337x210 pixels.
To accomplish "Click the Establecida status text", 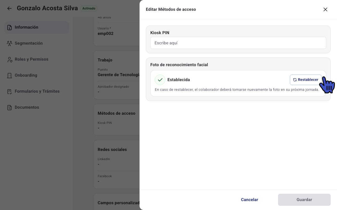I will coord(179,80).
